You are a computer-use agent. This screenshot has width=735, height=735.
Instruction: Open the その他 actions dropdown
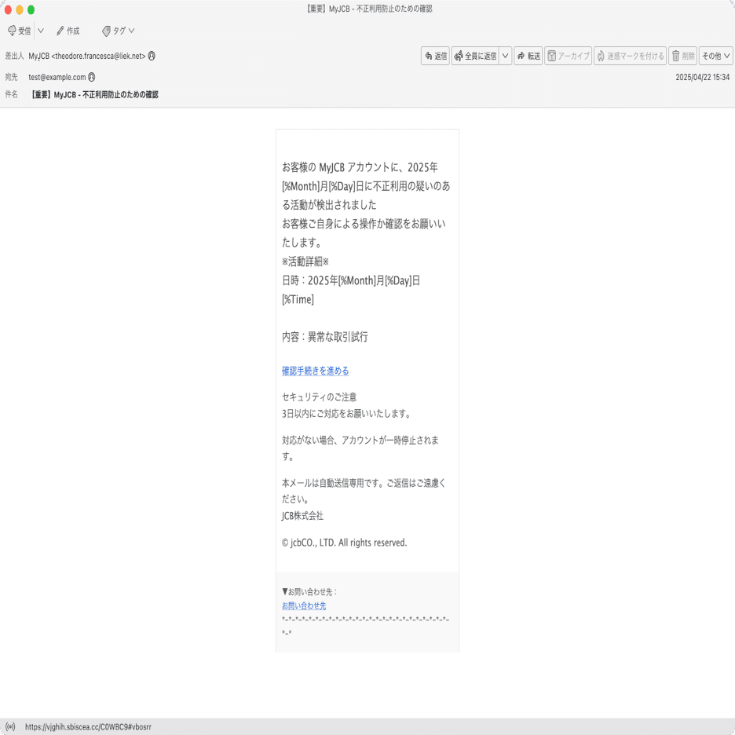pyautogui.click(x=715, y=56)
